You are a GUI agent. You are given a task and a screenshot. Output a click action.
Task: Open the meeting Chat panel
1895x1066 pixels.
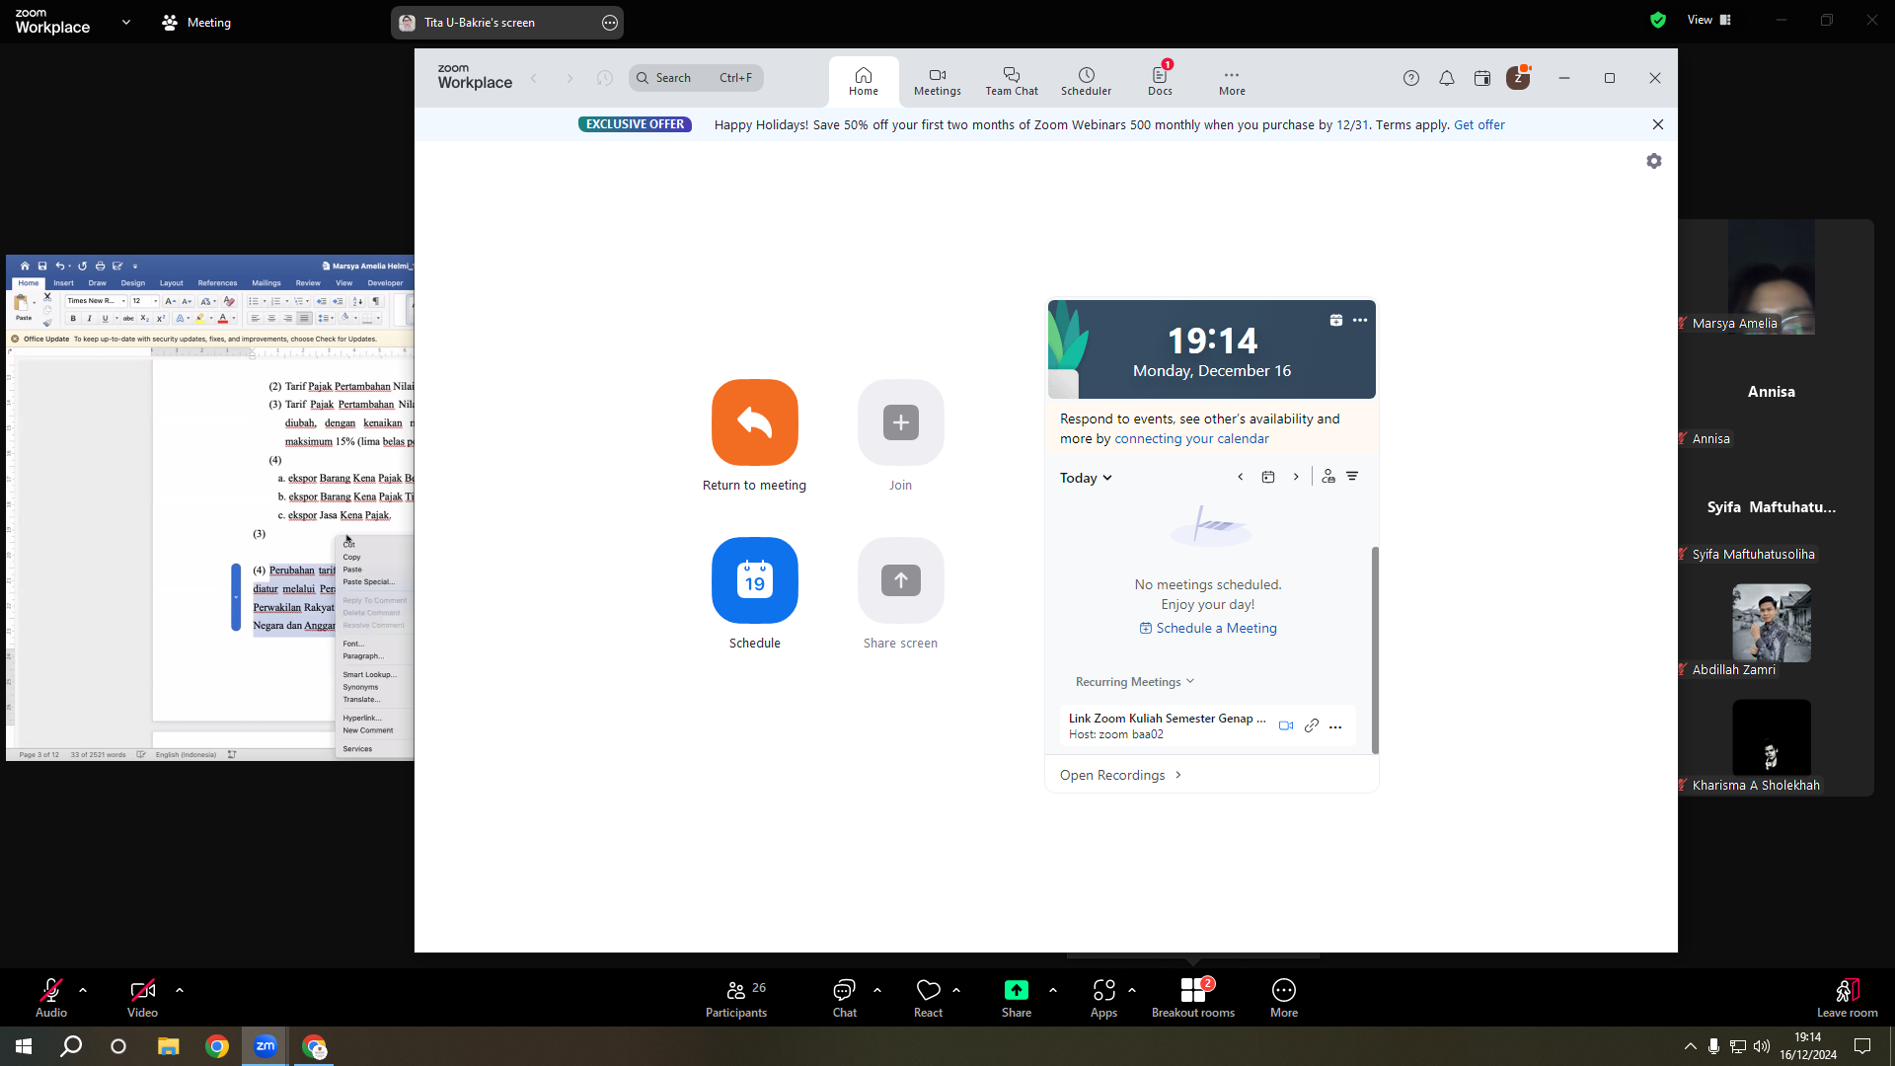pyautogui.click(x=845, y=998)
